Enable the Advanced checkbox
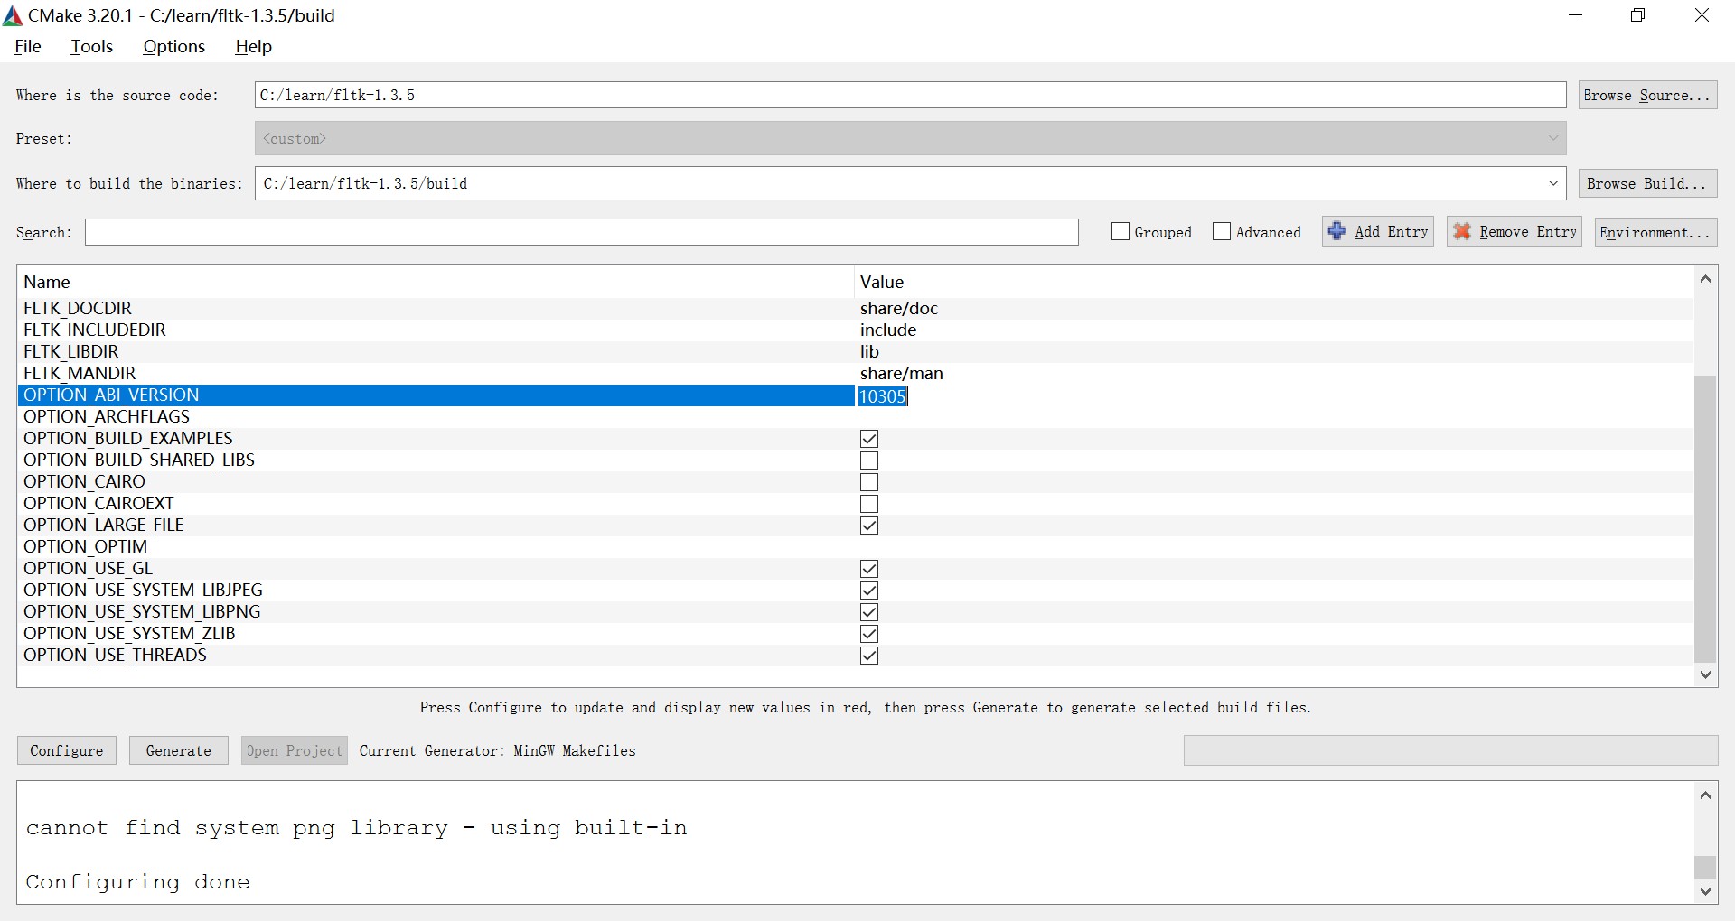Viewport: 1735px width, 921px height. pyautogui.click(x=1223, y=231)
